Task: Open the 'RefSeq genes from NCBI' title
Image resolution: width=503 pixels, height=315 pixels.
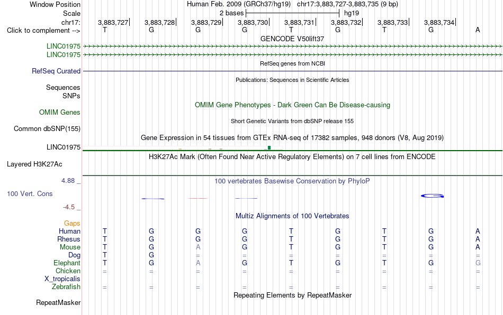Action: (x=292, y=63)
